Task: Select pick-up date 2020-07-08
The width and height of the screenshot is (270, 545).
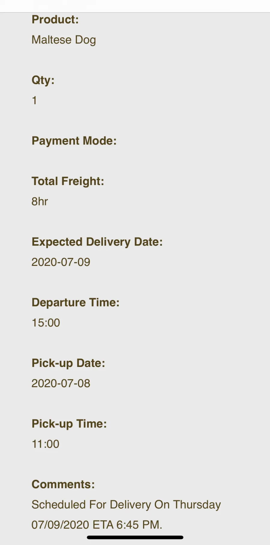Action: pos(61,383)
